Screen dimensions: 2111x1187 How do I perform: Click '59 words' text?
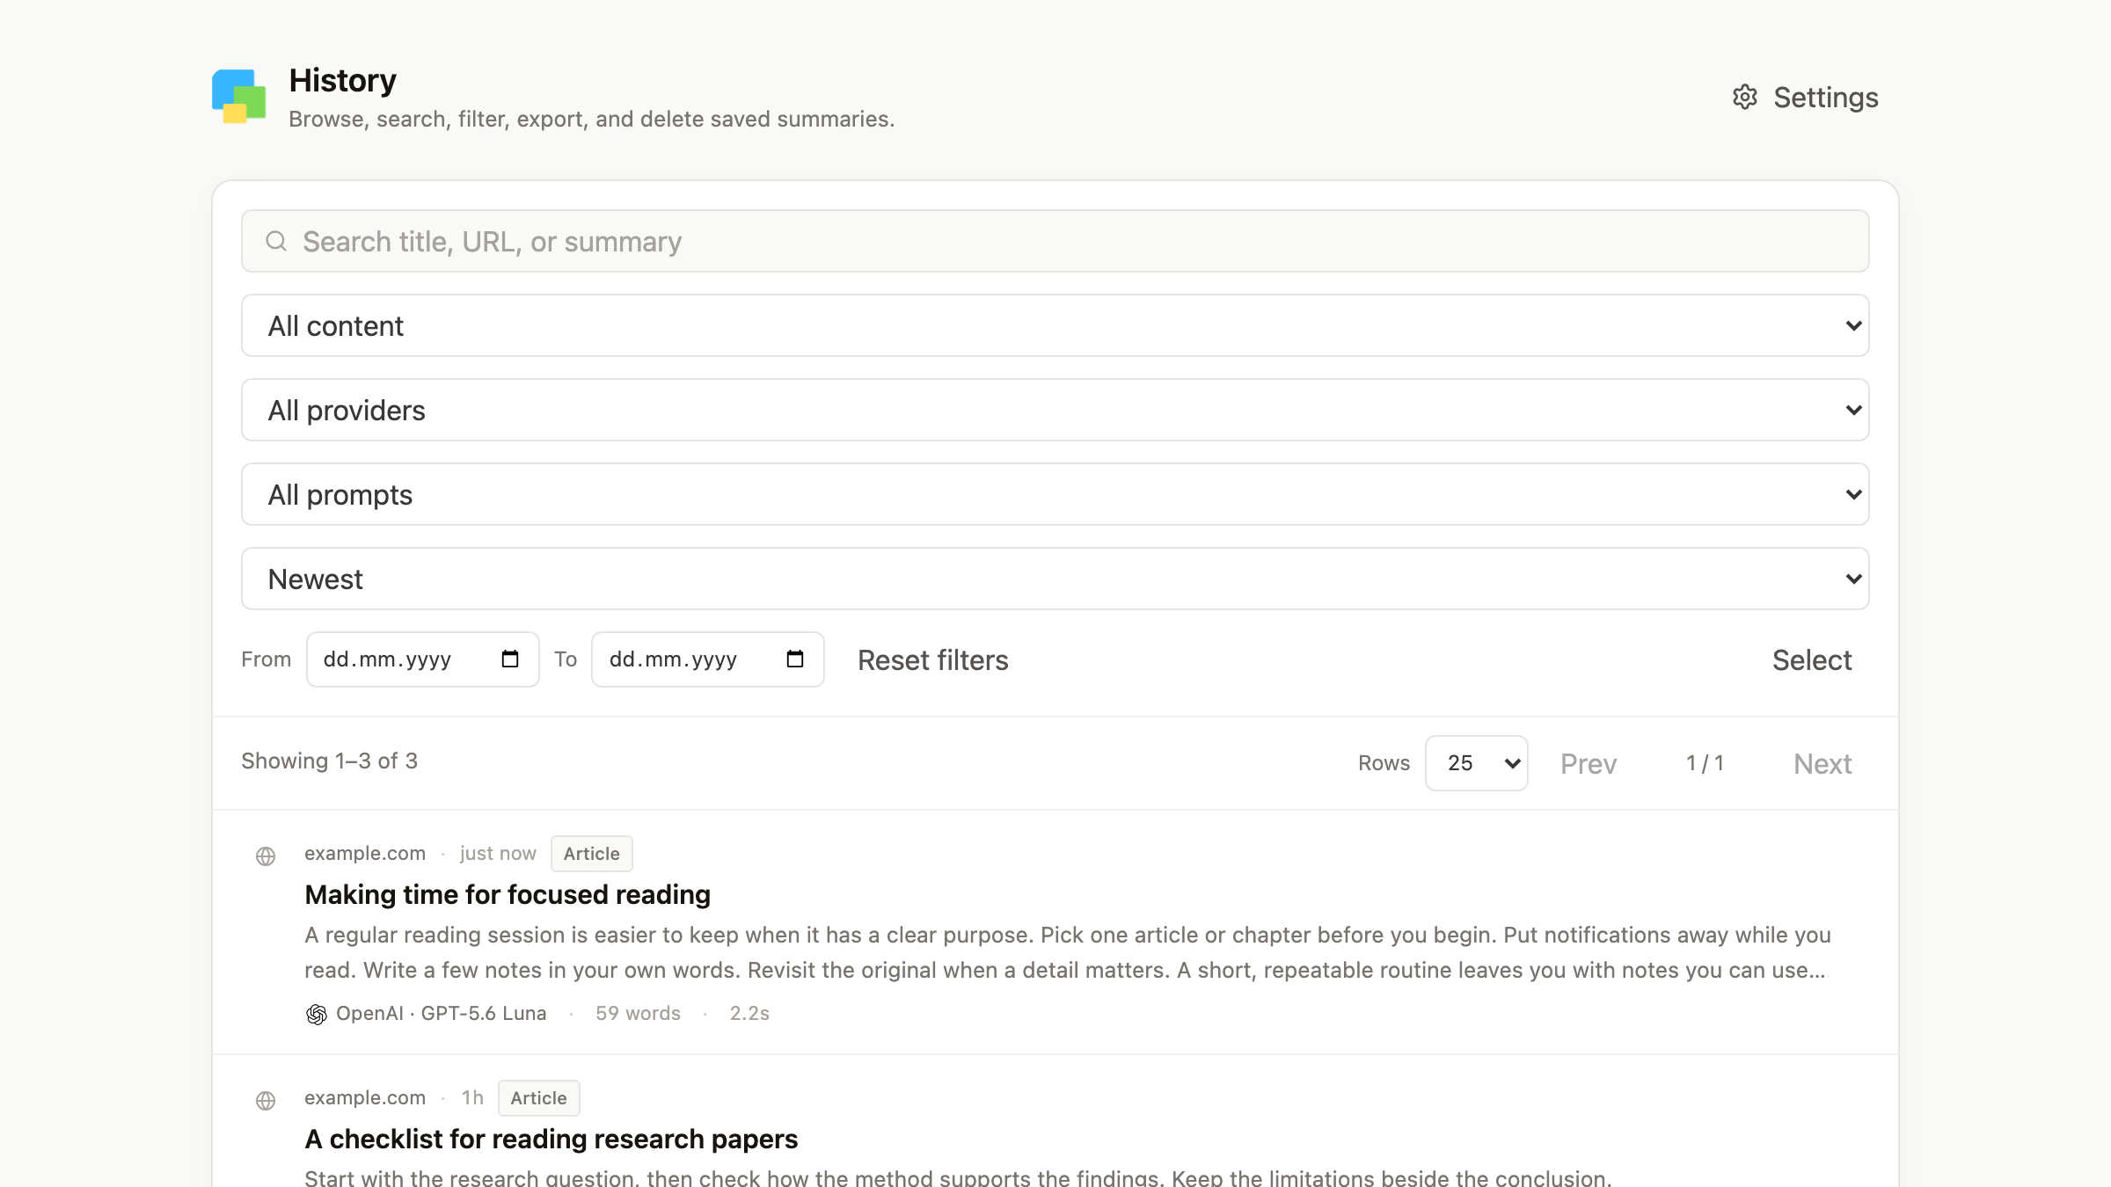coord(639,1013)
